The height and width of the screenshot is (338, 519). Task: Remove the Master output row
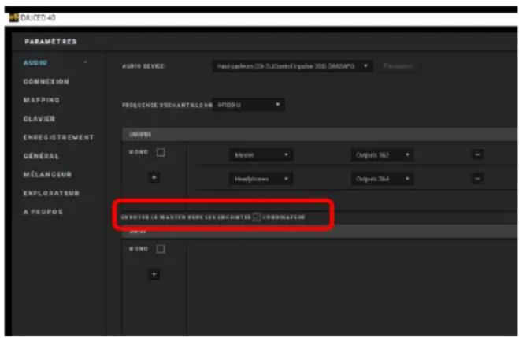tap(477, 154)
